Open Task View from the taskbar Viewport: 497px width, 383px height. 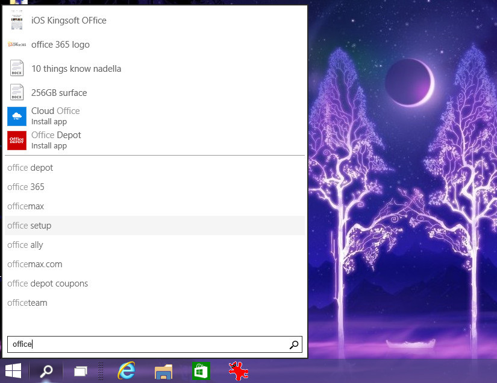[81, 371]
